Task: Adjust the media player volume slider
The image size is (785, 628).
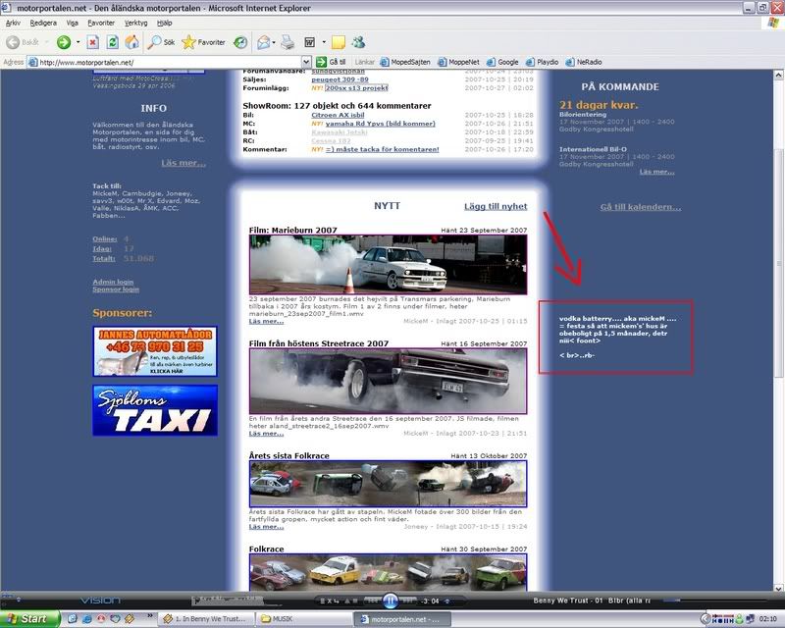Action: coord(716,600)
